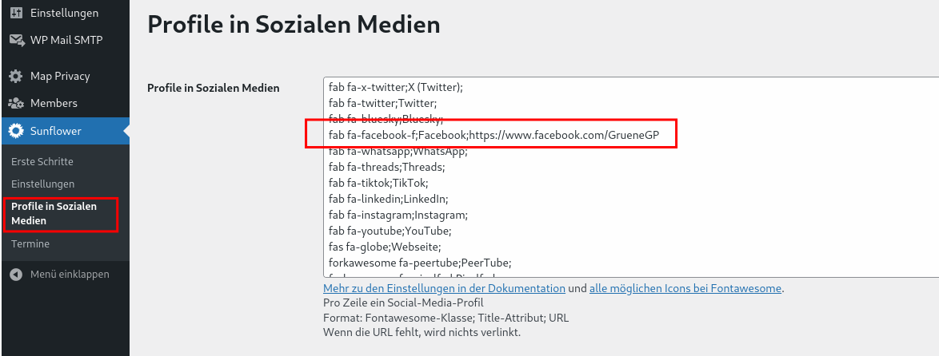Open Map Privacy in the sidebar

pyautogui.click(x=60, y=77)
